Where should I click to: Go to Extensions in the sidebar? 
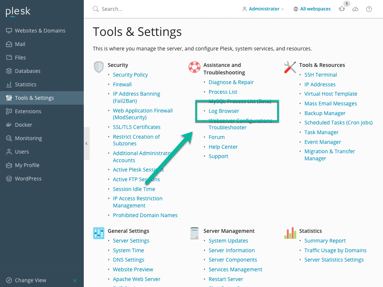click(x=42, y=111)
